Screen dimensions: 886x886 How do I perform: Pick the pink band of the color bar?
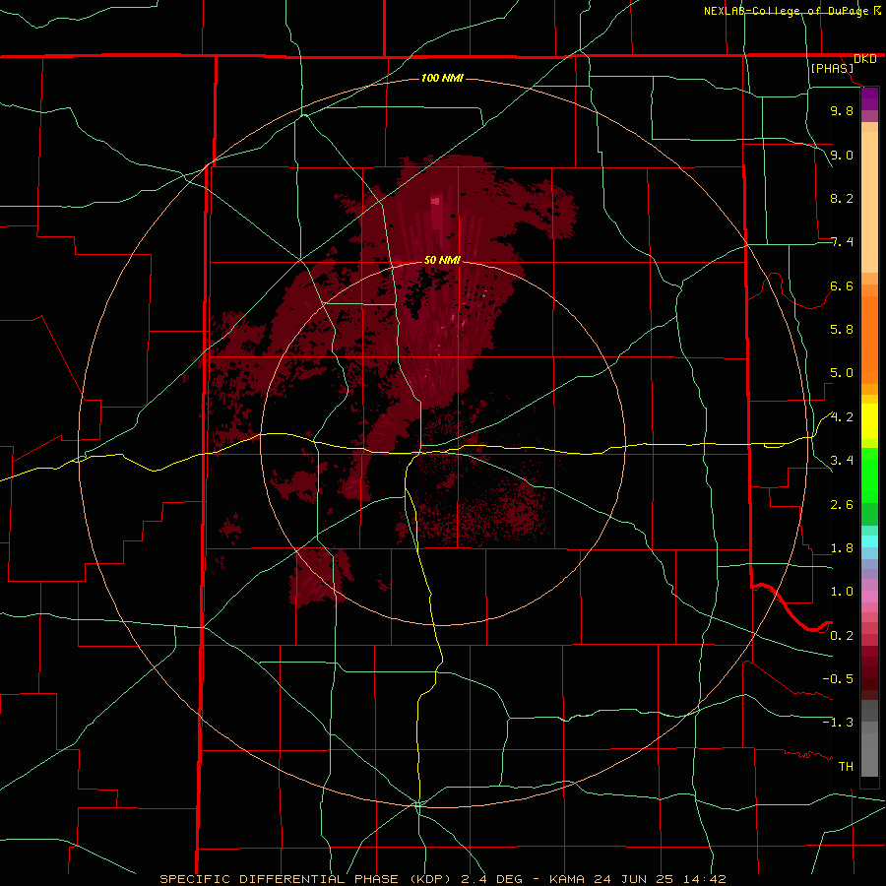(x=869, y=597)
